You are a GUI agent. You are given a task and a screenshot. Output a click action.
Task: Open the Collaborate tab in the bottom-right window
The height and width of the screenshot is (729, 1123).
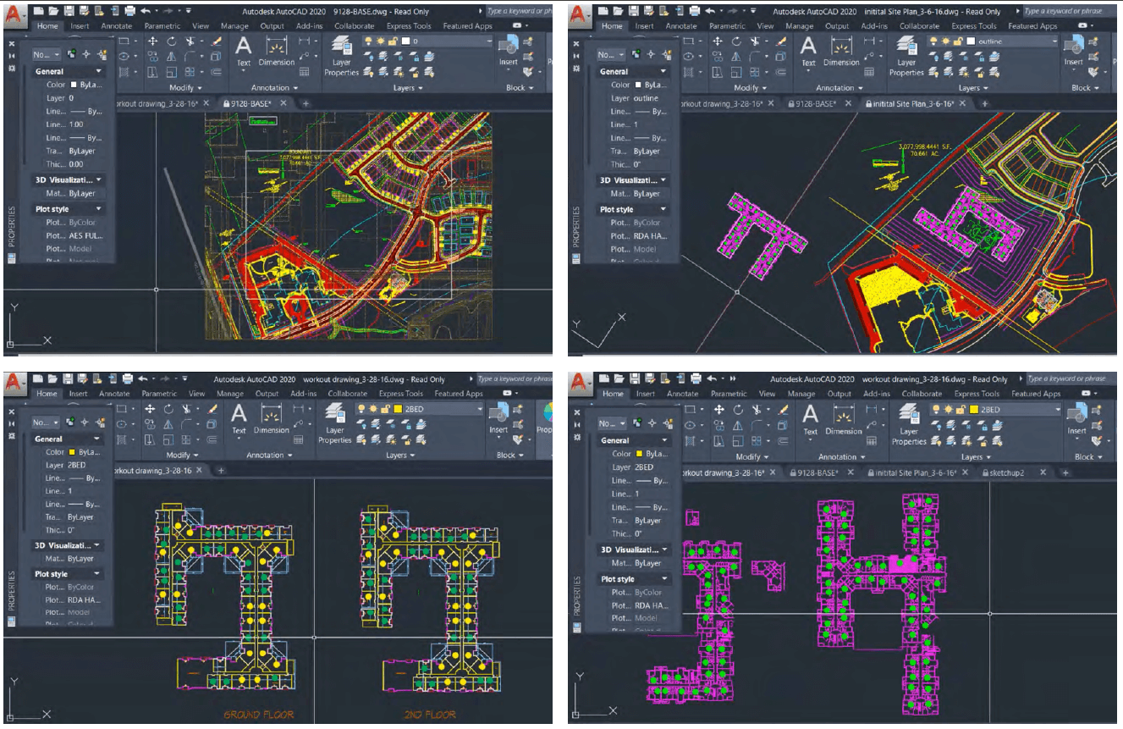click(x=922, y=394)
